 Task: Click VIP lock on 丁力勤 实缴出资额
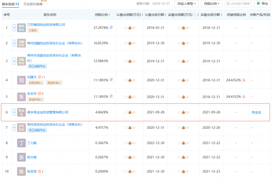click(183, 143)
